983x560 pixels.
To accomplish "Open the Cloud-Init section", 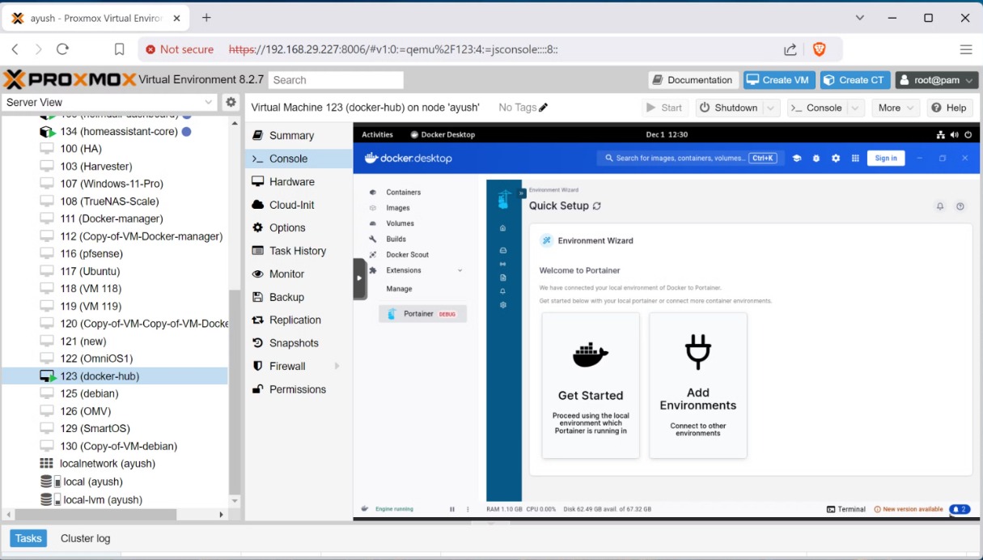I will pyautogui.click(x=299, y=205).
